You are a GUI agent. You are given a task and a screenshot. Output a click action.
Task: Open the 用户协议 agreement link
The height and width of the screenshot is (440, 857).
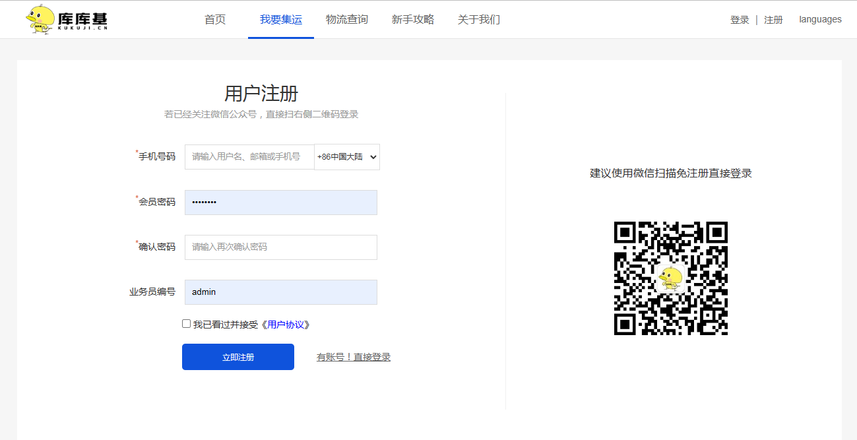click(x=288, y=325)
